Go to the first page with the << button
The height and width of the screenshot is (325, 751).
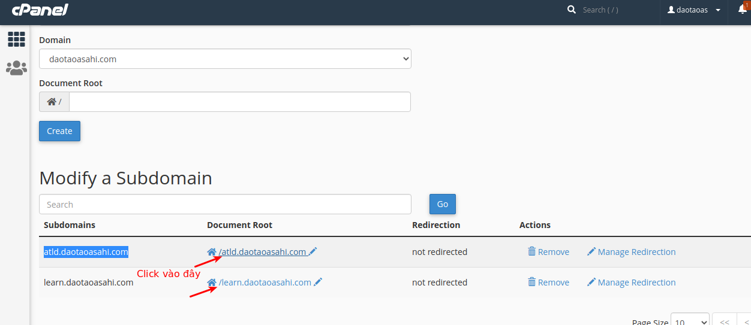[x=724, y=322]
